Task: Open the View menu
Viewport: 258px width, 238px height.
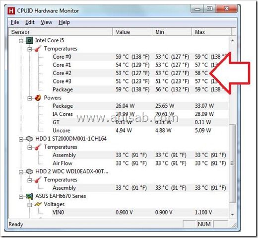Action: [47, 22]
